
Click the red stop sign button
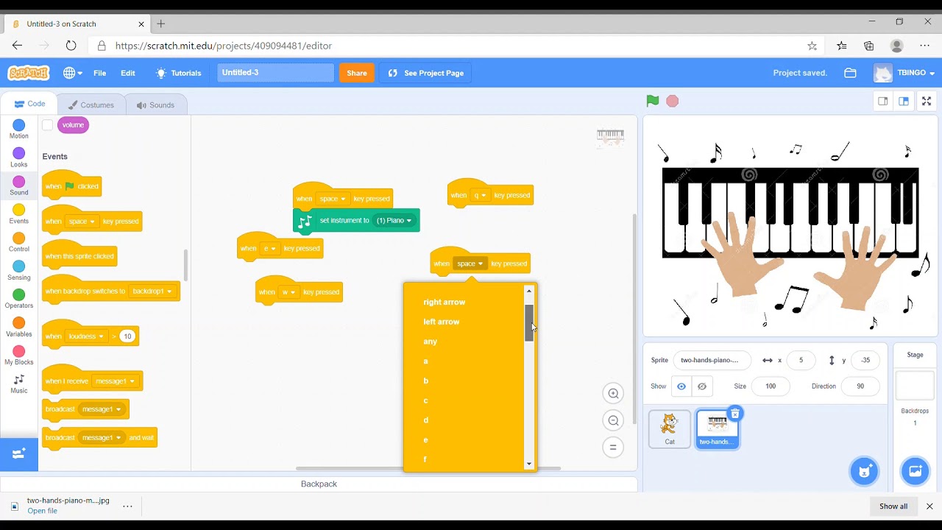672,101
